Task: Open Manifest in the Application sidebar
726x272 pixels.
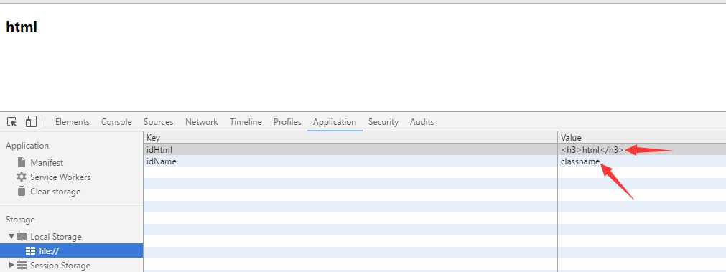Action: click(x=47, y=162)
